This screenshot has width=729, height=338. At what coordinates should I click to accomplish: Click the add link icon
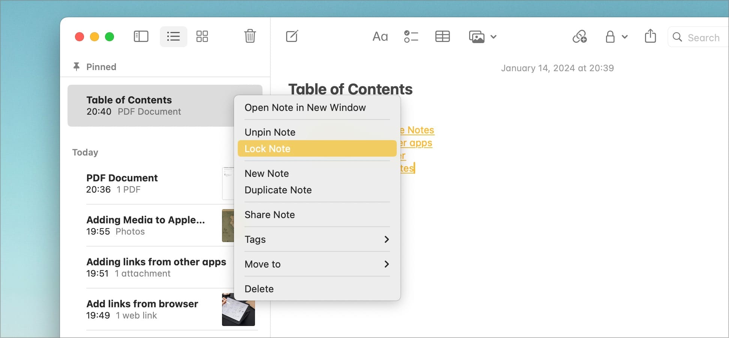pyautogui.click(x=579, y=37)
